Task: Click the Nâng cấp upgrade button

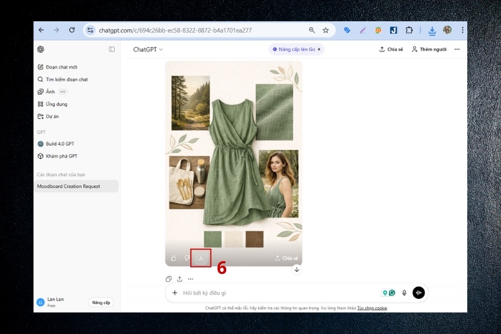Action: pos(101,302)
